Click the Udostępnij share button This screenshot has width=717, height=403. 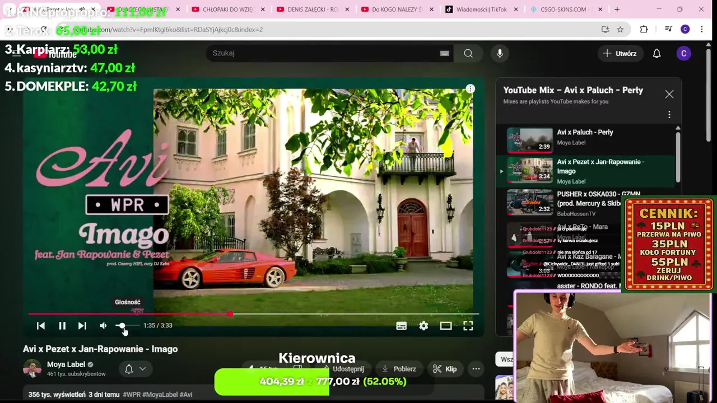(x=342, y=369)
